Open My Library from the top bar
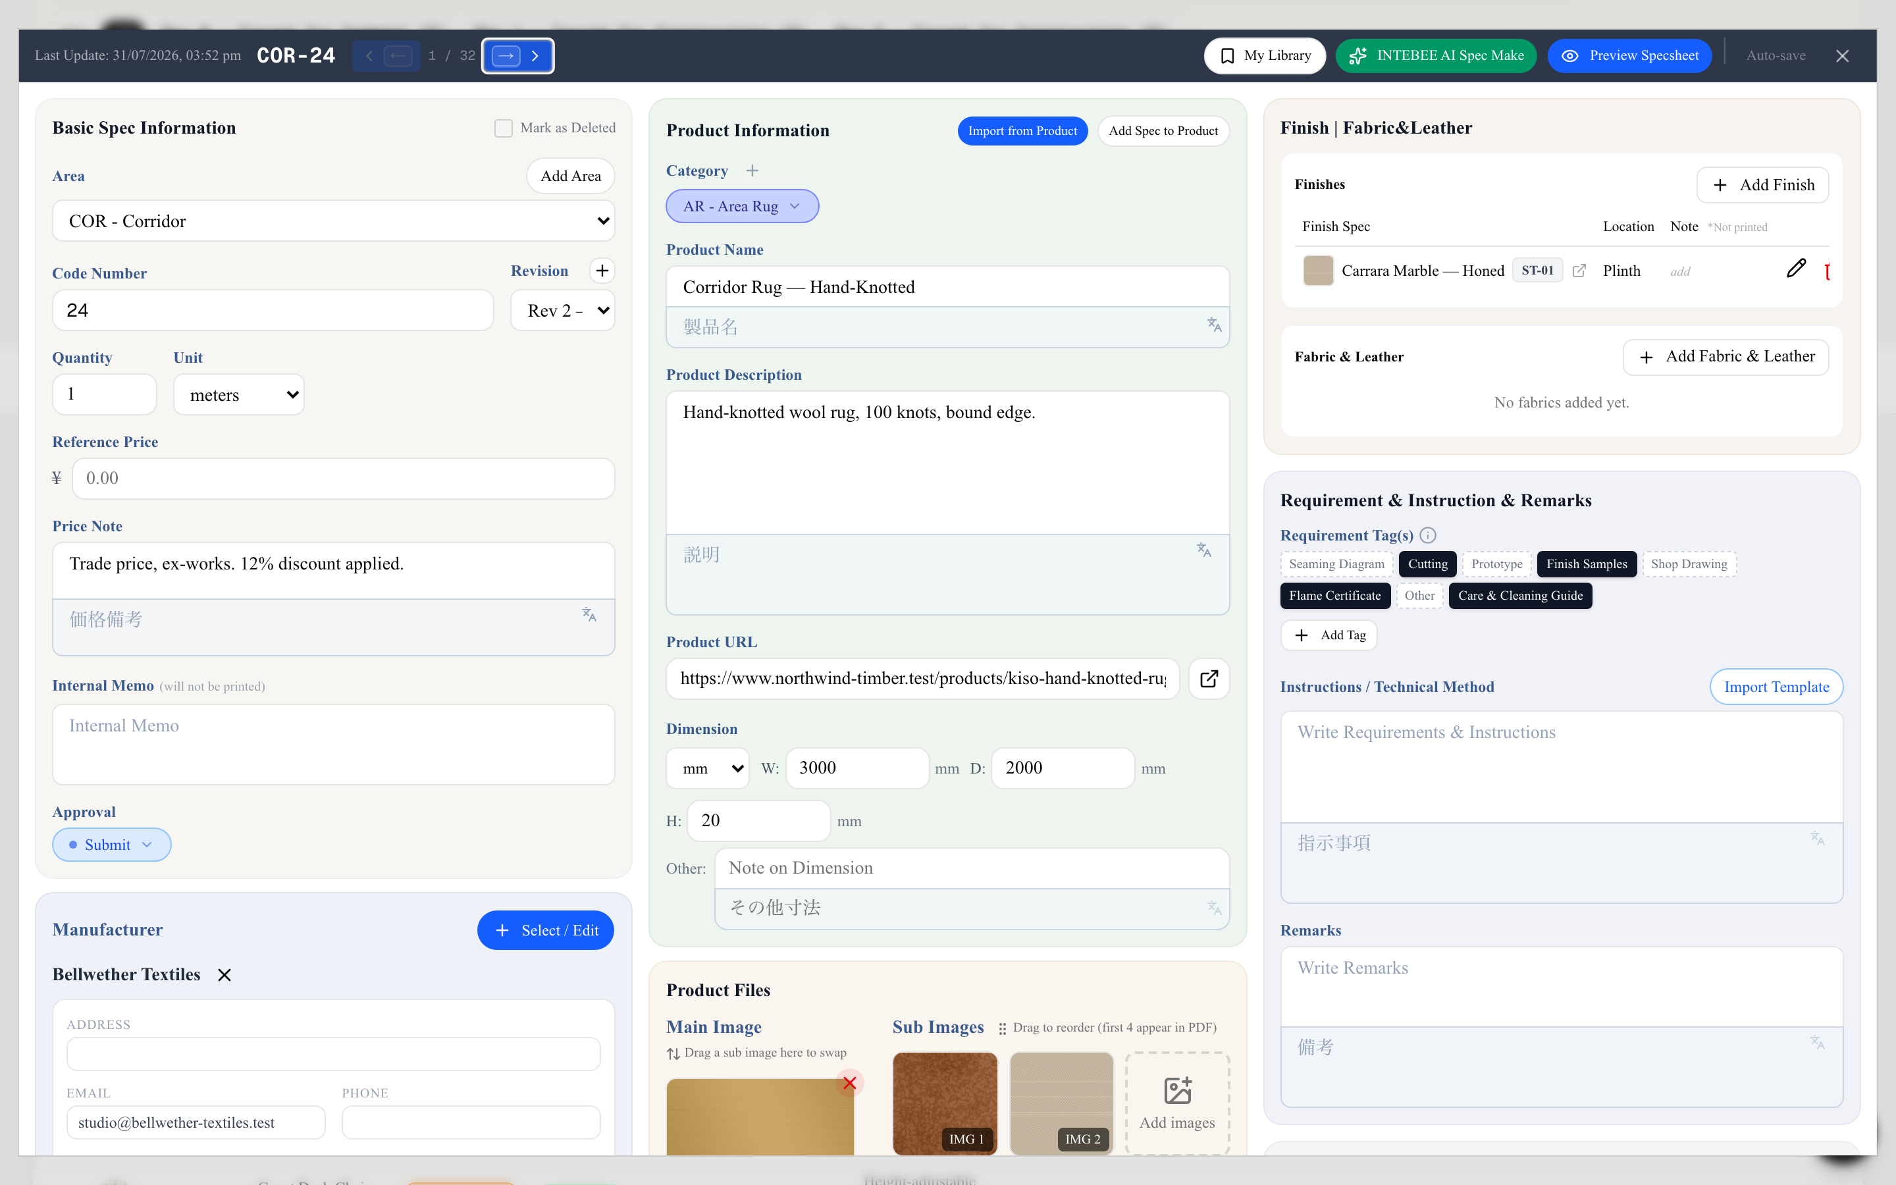Screen dimensions: 1896x1185 click(1265, 56)
